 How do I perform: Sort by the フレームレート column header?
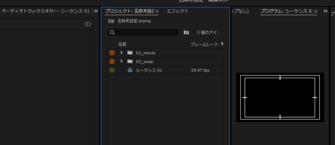[204, 44]
